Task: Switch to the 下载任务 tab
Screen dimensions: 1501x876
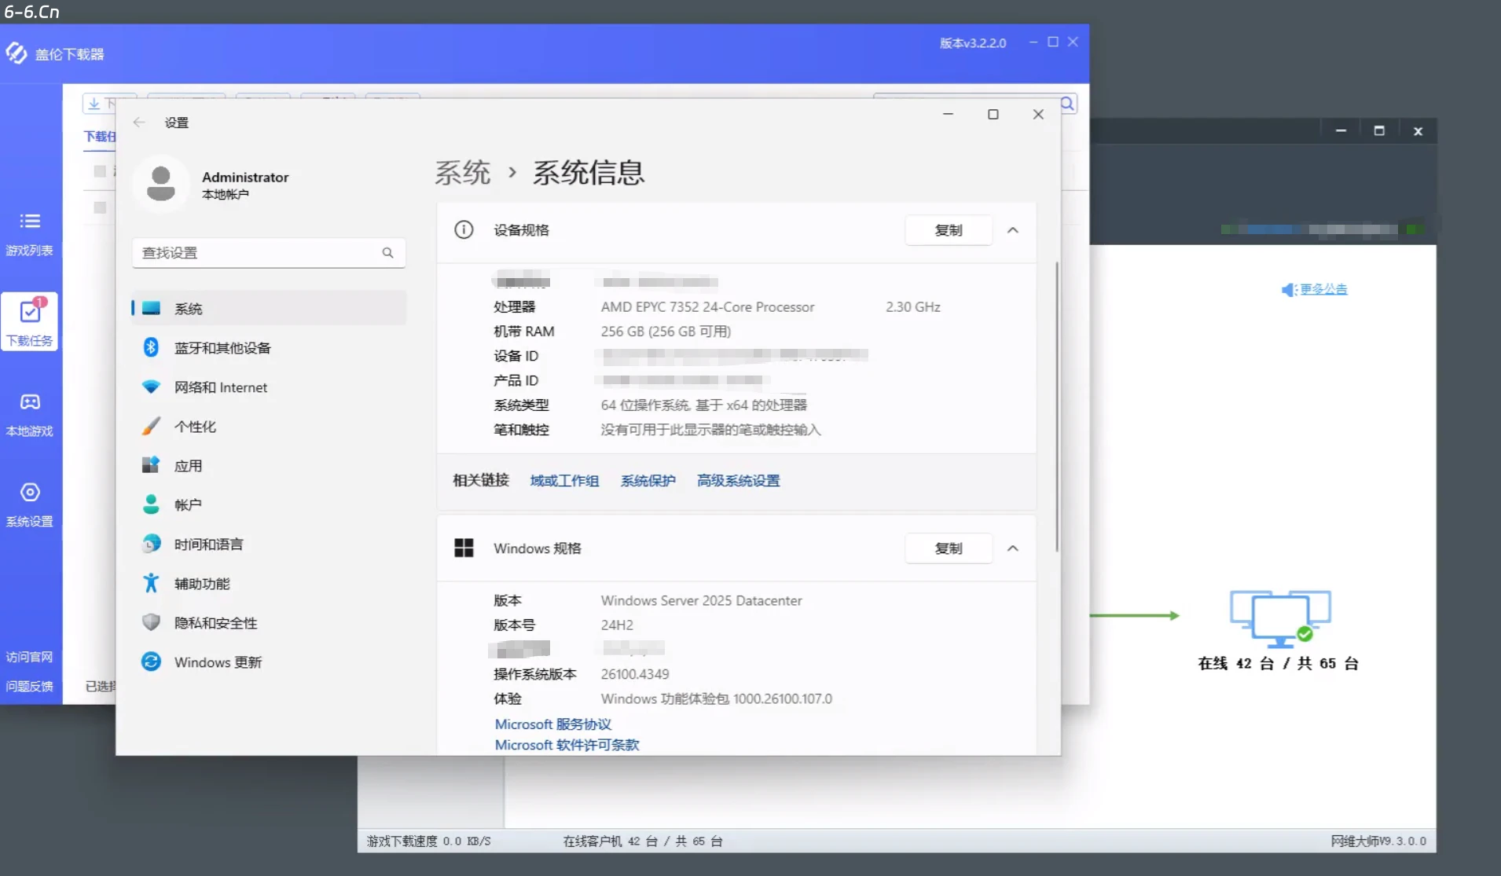Action: click(x=29, y=321)
